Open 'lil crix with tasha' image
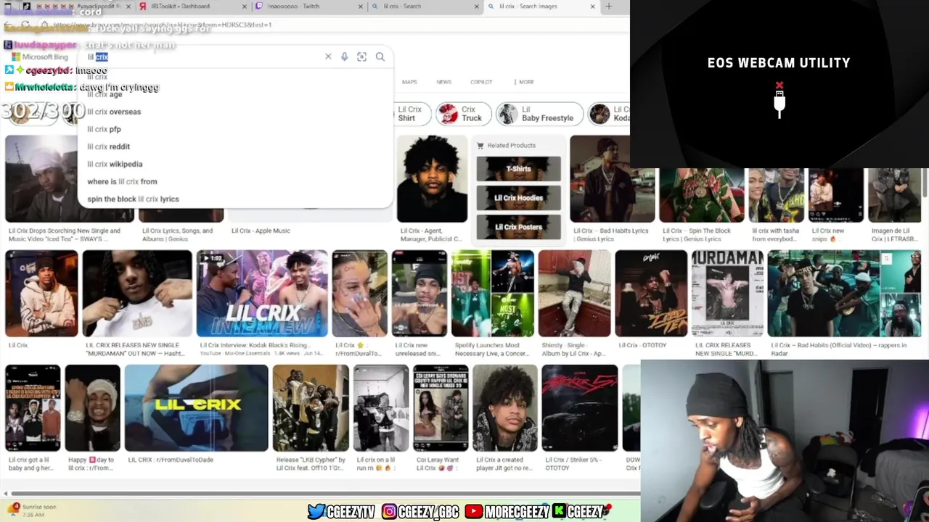929x522 pixels. click(777, 195)
